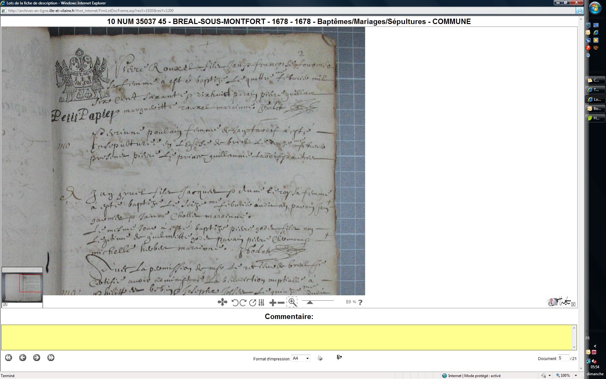The image size is (606, 379).
Task: Print the document with printer icon
Action: point(320,358)
